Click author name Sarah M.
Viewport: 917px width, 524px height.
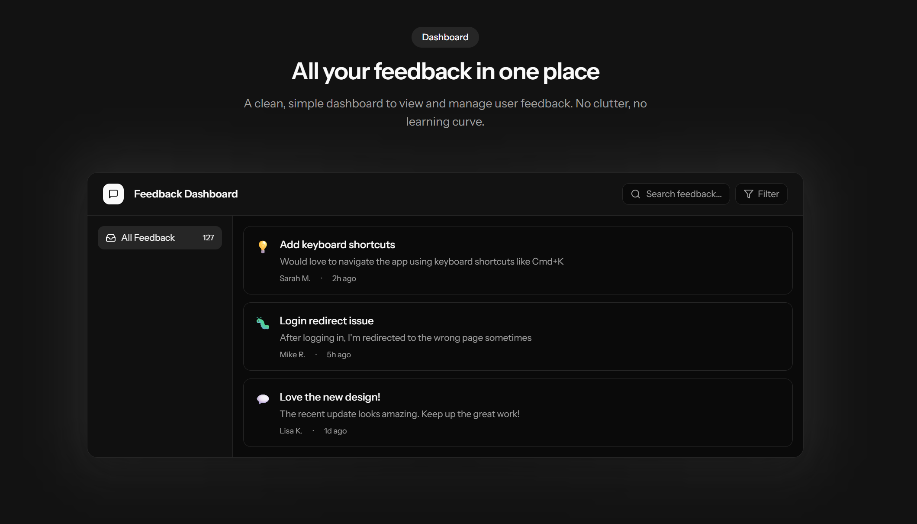coord(295,278)
